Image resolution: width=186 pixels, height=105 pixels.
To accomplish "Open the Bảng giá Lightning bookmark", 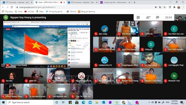I will (x=86, y=12).
